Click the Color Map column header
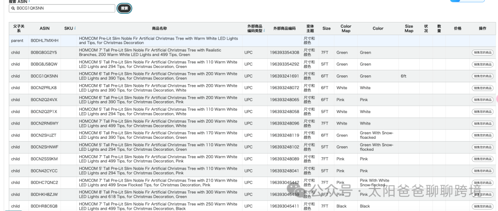 point(346,29)
